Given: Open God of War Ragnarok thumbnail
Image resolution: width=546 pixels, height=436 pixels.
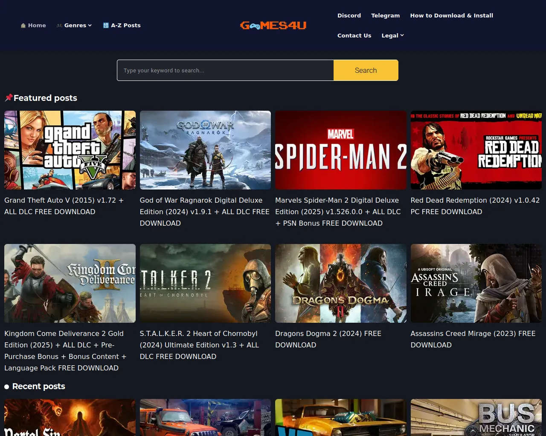Looking at the screenshot, I should tap(205, 150).
